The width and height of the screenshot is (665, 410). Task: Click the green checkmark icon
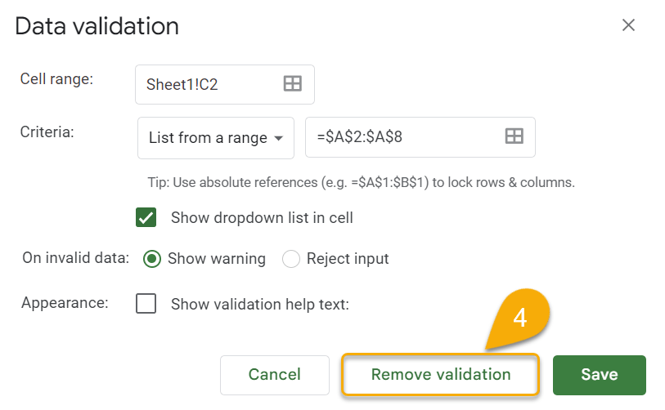click(x=146, y=217)
